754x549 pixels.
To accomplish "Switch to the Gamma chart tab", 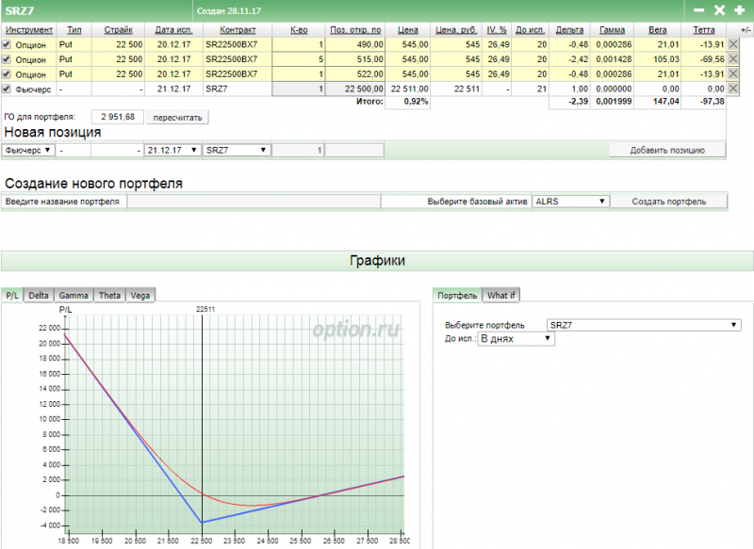I will [74, 296].
